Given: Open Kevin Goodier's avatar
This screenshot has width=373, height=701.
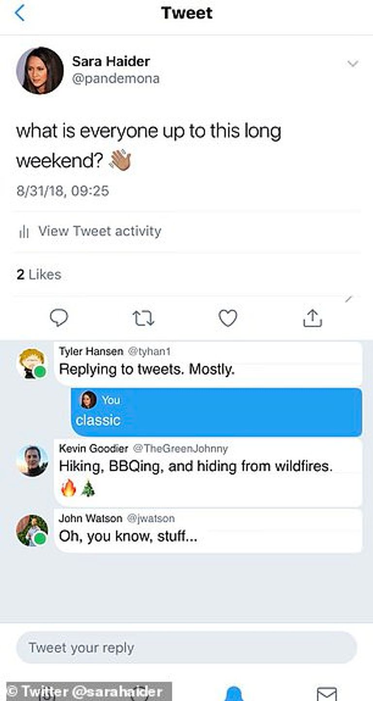Looking at the screenshot, I should point(32,461).
